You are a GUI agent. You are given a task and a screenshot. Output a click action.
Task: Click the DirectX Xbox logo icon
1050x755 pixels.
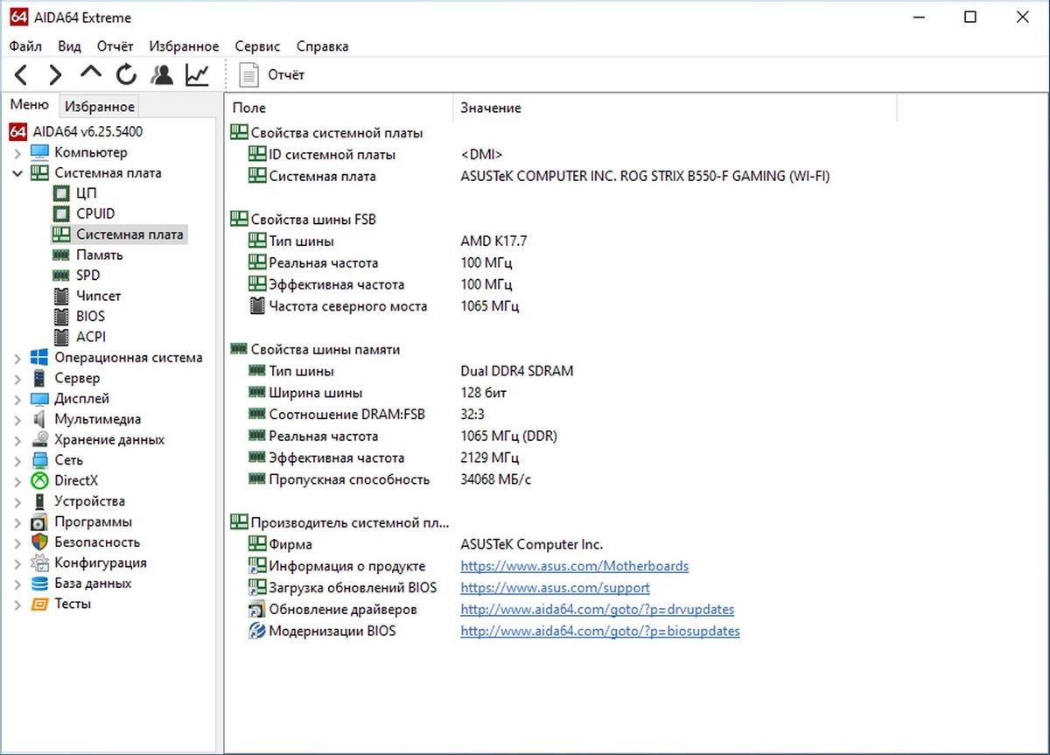coord(39,480)
